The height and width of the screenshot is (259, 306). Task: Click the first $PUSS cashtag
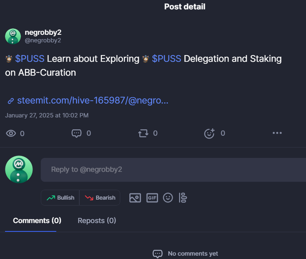click(x=31, y=59)
